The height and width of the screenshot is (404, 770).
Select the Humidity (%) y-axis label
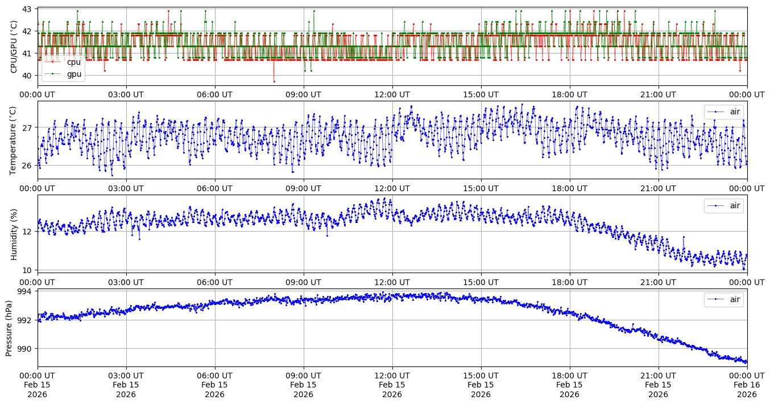14,234
